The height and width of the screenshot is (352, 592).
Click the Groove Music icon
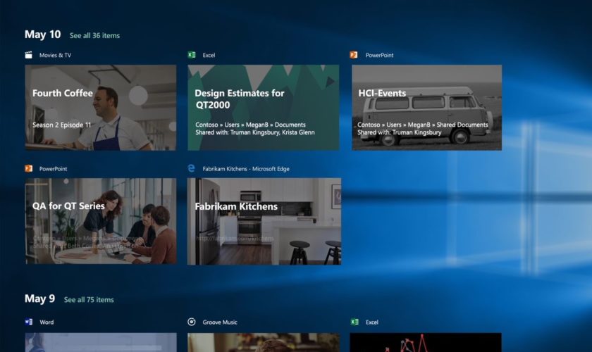(192, 322)
